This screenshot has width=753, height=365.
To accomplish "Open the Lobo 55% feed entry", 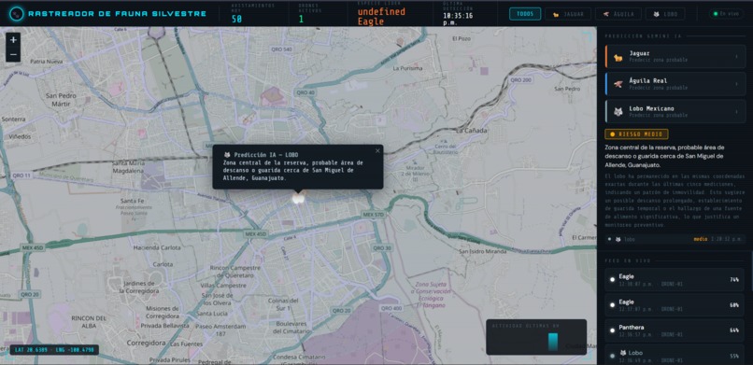I will 675,355.
